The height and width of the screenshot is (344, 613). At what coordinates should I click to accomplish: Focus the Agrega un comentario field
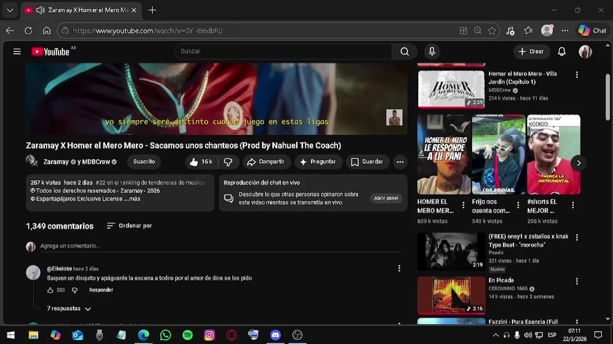[x=221, y=246]
